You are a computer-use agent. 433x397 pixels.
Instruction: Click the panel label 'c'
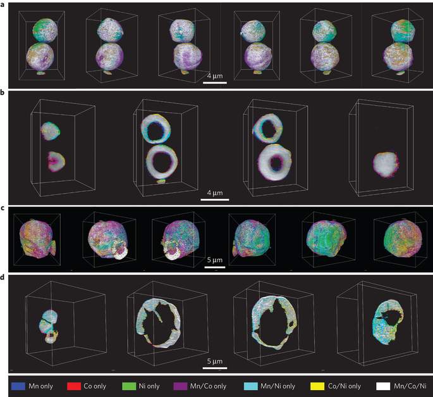point(3,208)
